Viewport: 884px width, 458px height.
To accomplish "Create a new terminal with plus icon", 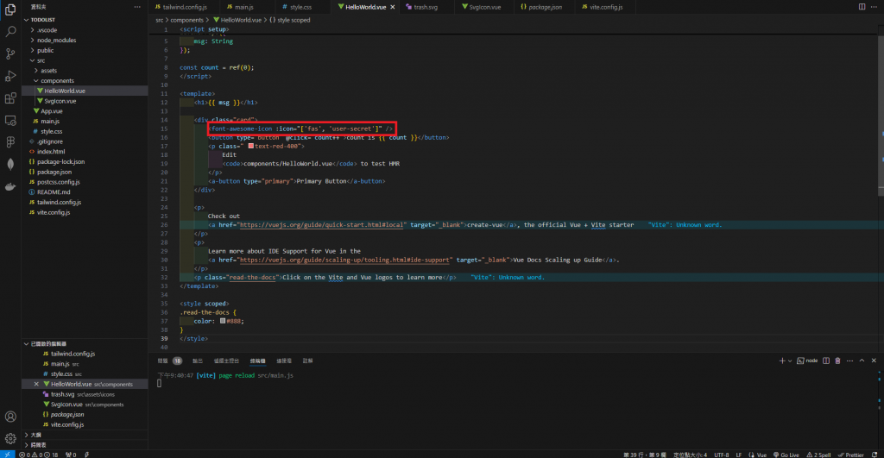I will [x=782, y=361].
